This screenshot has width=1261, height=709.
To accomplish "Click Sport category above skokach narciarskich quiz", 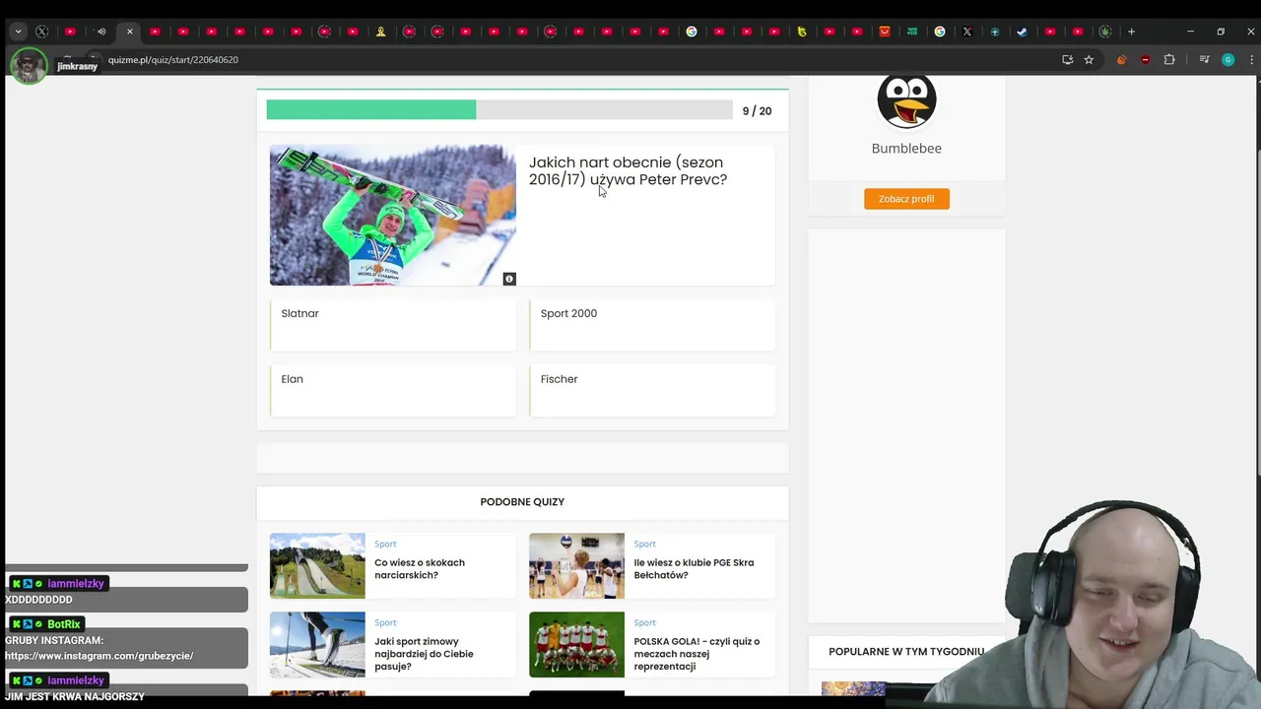I will coord(385,544).
